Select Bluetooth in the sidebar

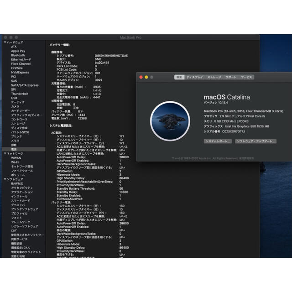pos(18,55)
